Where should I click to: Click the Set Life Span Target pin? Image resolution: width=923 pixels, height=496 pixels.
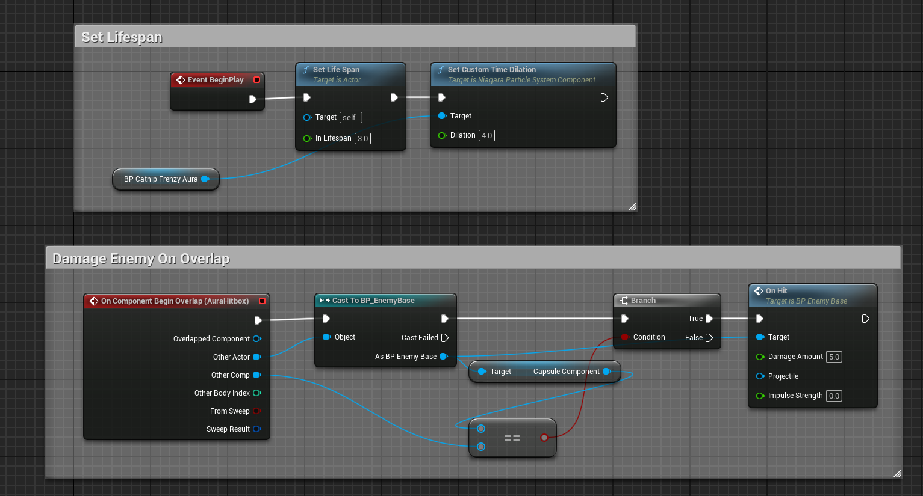point(307,117)
